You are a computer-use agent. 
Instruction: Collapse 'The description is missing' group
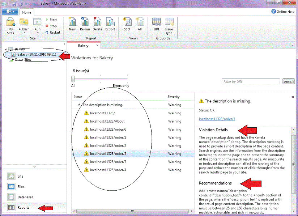(79, 105)
